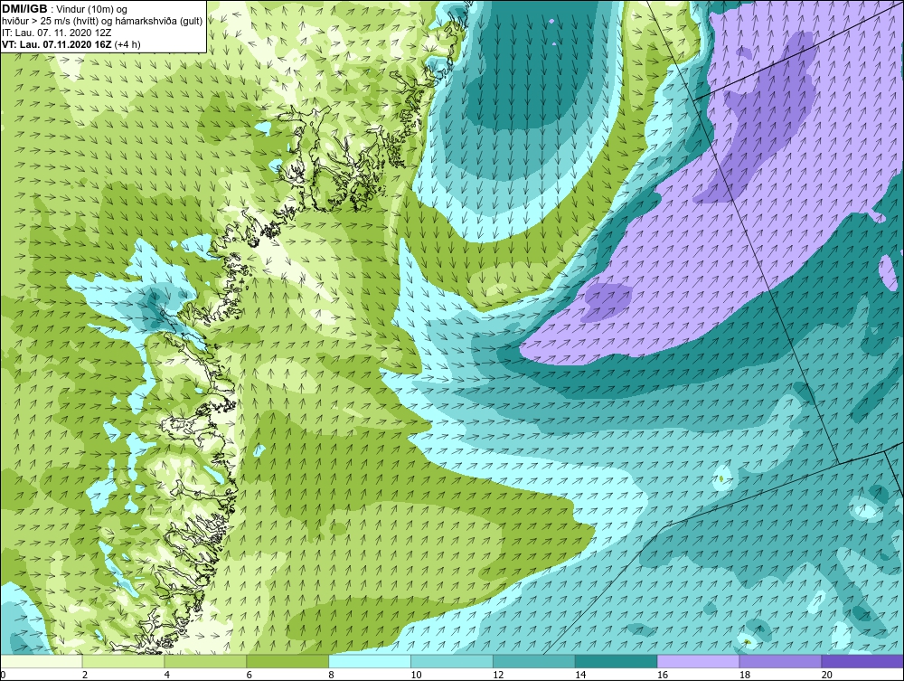Viewport: 904px width, 681px height.
Task: Click the 16–18 m/s light purple legend swatch
Action: coord(698,661)
